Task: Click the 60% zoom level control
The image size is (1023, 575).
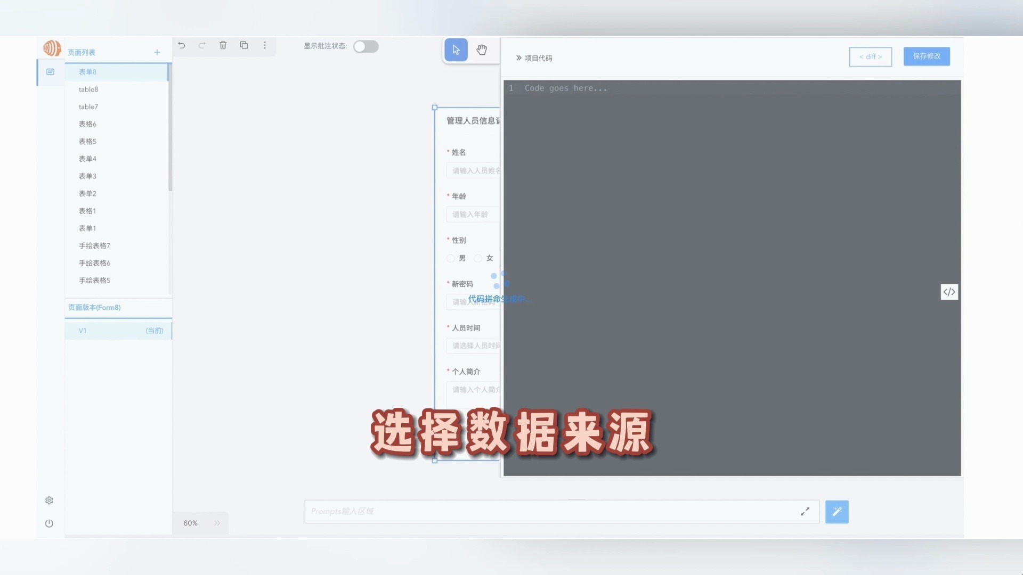Action: [x=190, y=523]
